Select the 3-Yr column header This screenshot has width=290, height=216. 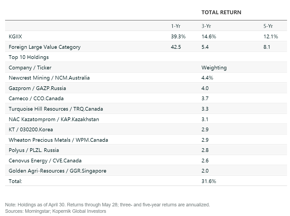coord(206,26)
